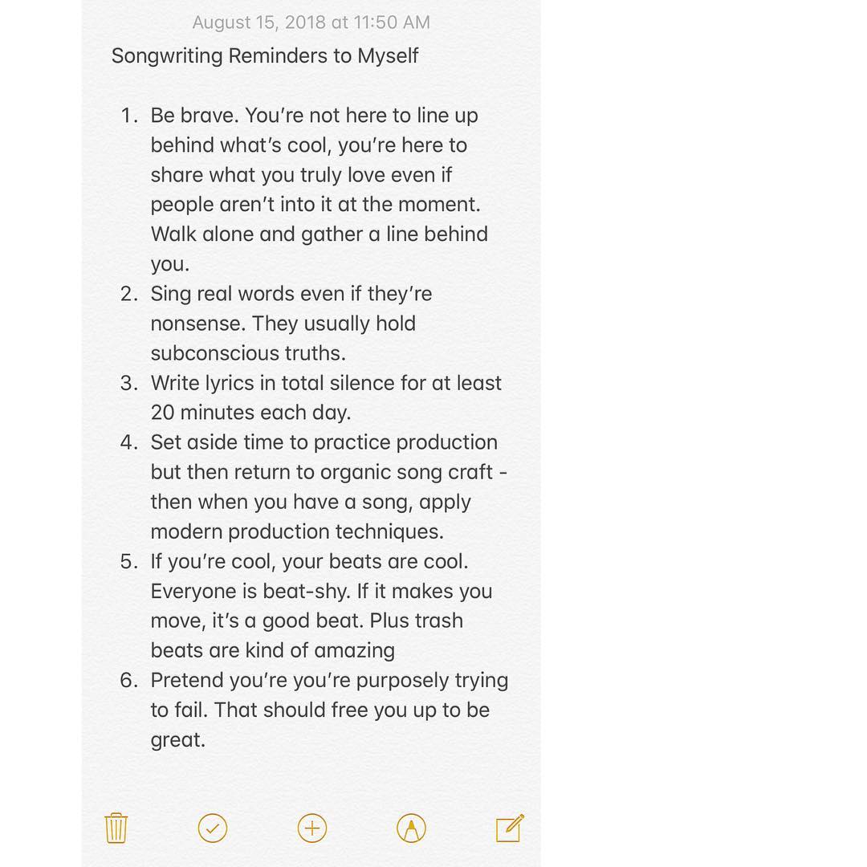Image resolution: width=867 pixels, height=867 pixels.
Task: Tap the final word 'great.'
Action: point(177,739)
